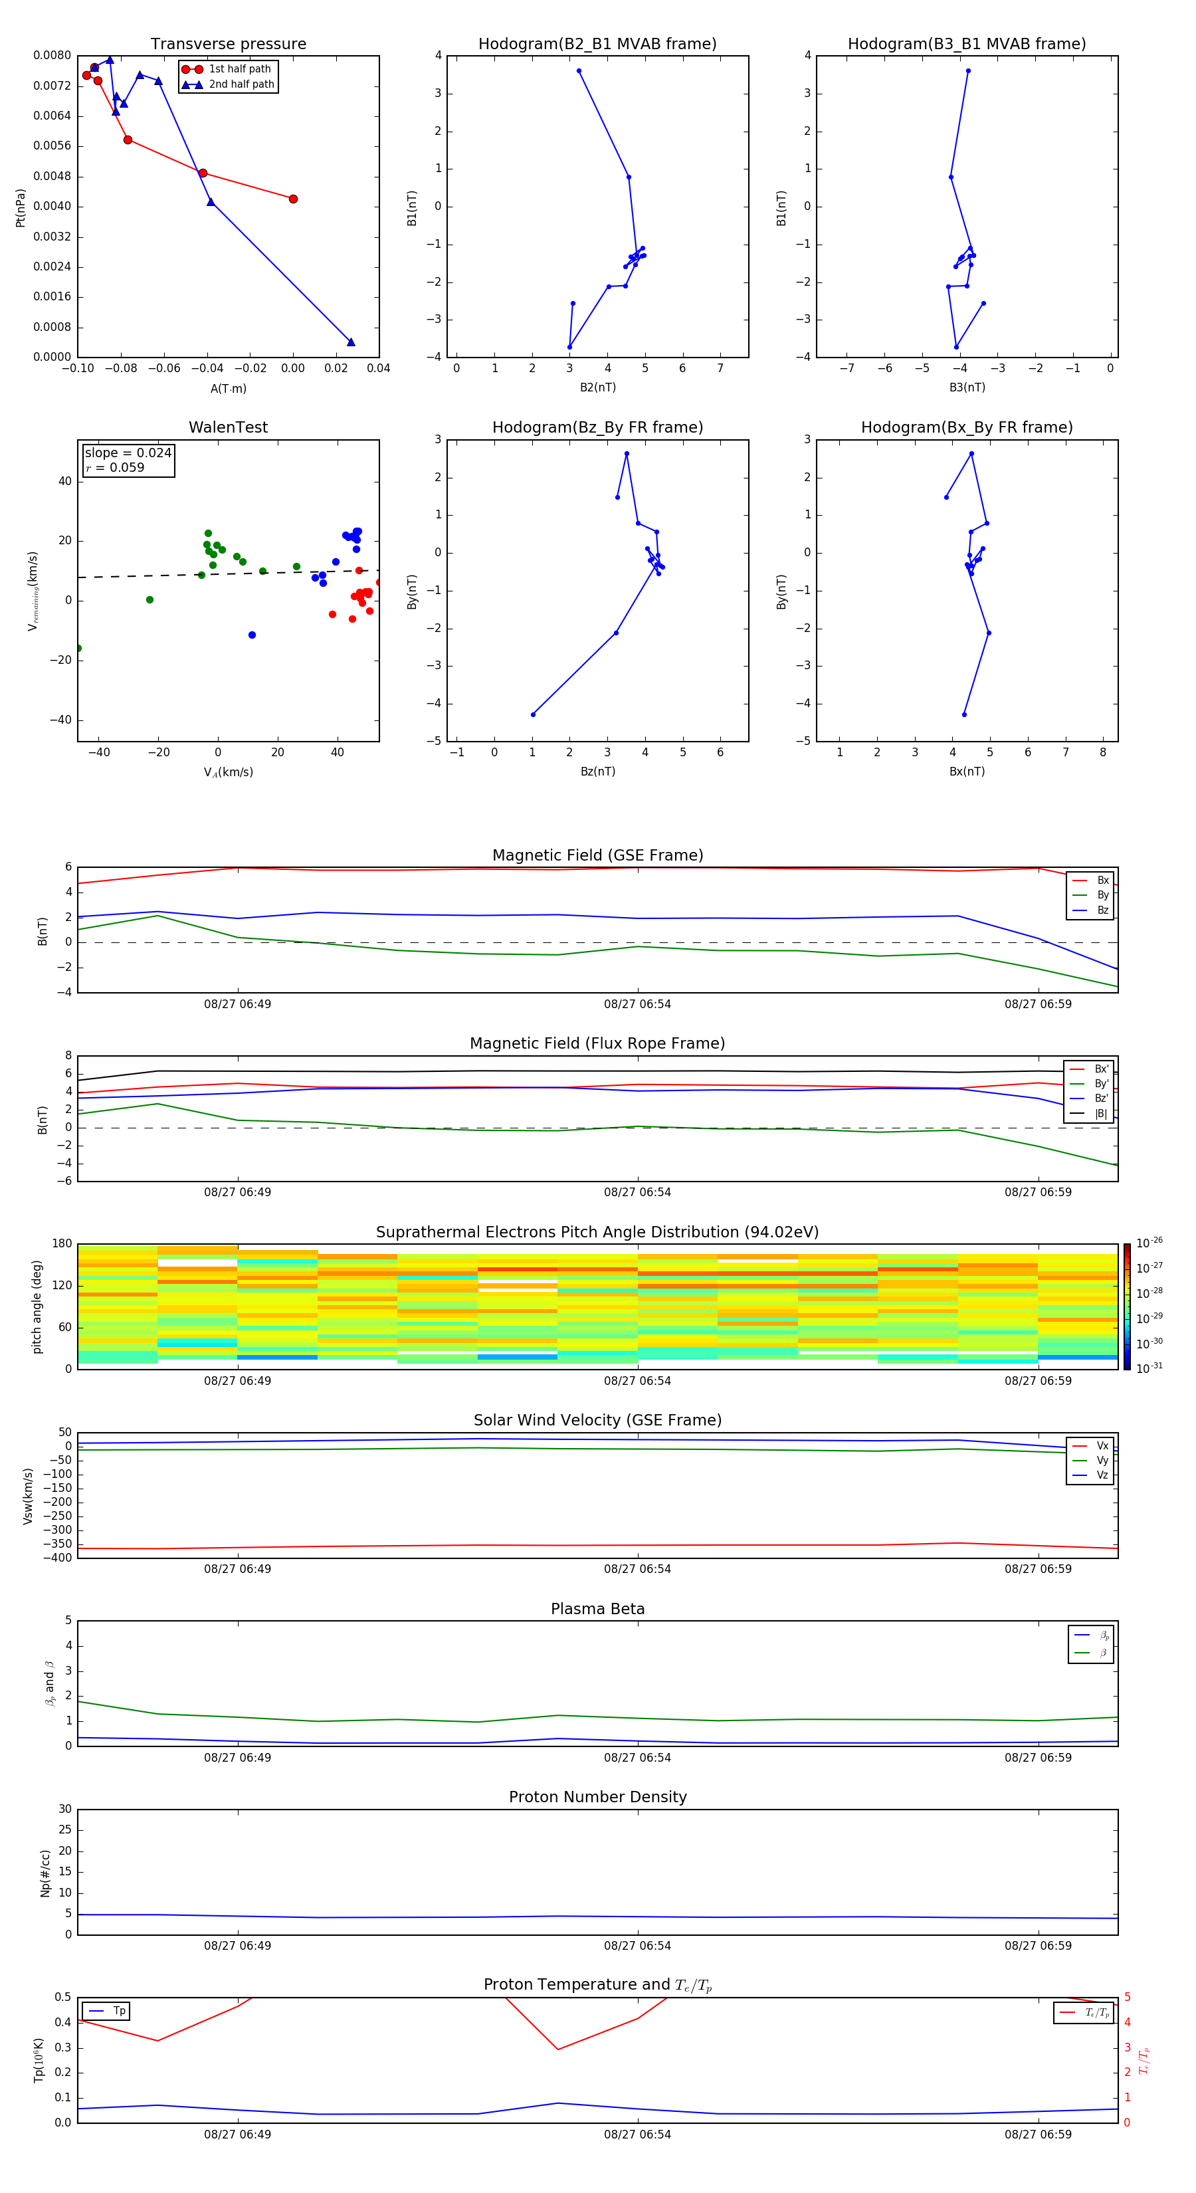Viewport: 1196px width, 2193px height.
Task: Click '08/27 06:49' tick under Proton Number Density panel
Action: point(237,1946)
